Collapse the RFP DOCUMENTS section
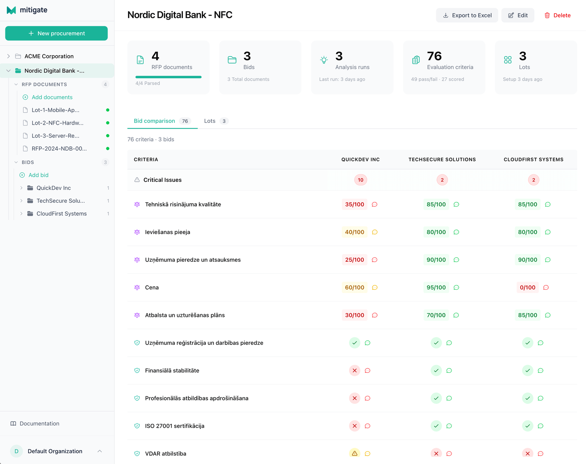This screenshot has width=586, height=464. (x=15, y=84)
